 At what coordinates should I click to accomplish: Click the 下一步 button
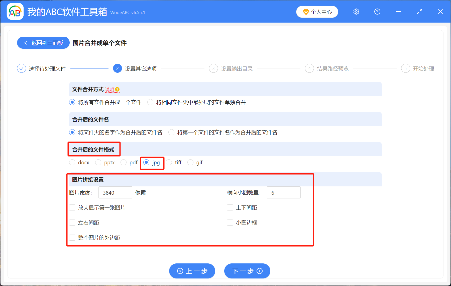(247, 271)
